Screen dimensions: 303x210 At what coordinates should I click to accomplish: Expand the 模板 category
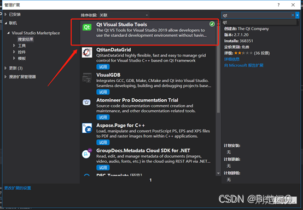tap(14, 58)
